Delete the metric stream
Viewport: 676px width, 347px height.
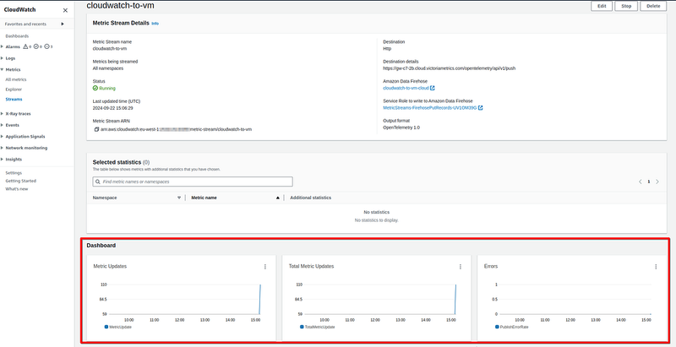click(653, 6)
